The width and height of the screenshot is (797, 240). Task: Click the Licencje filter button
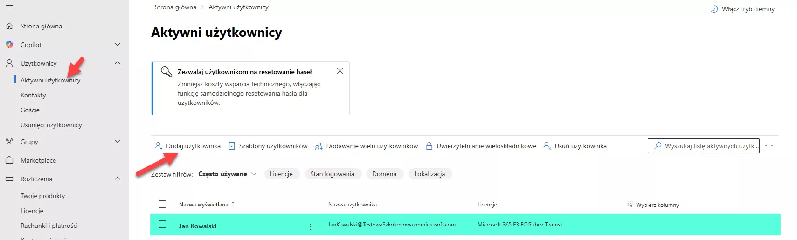[281, 174]
